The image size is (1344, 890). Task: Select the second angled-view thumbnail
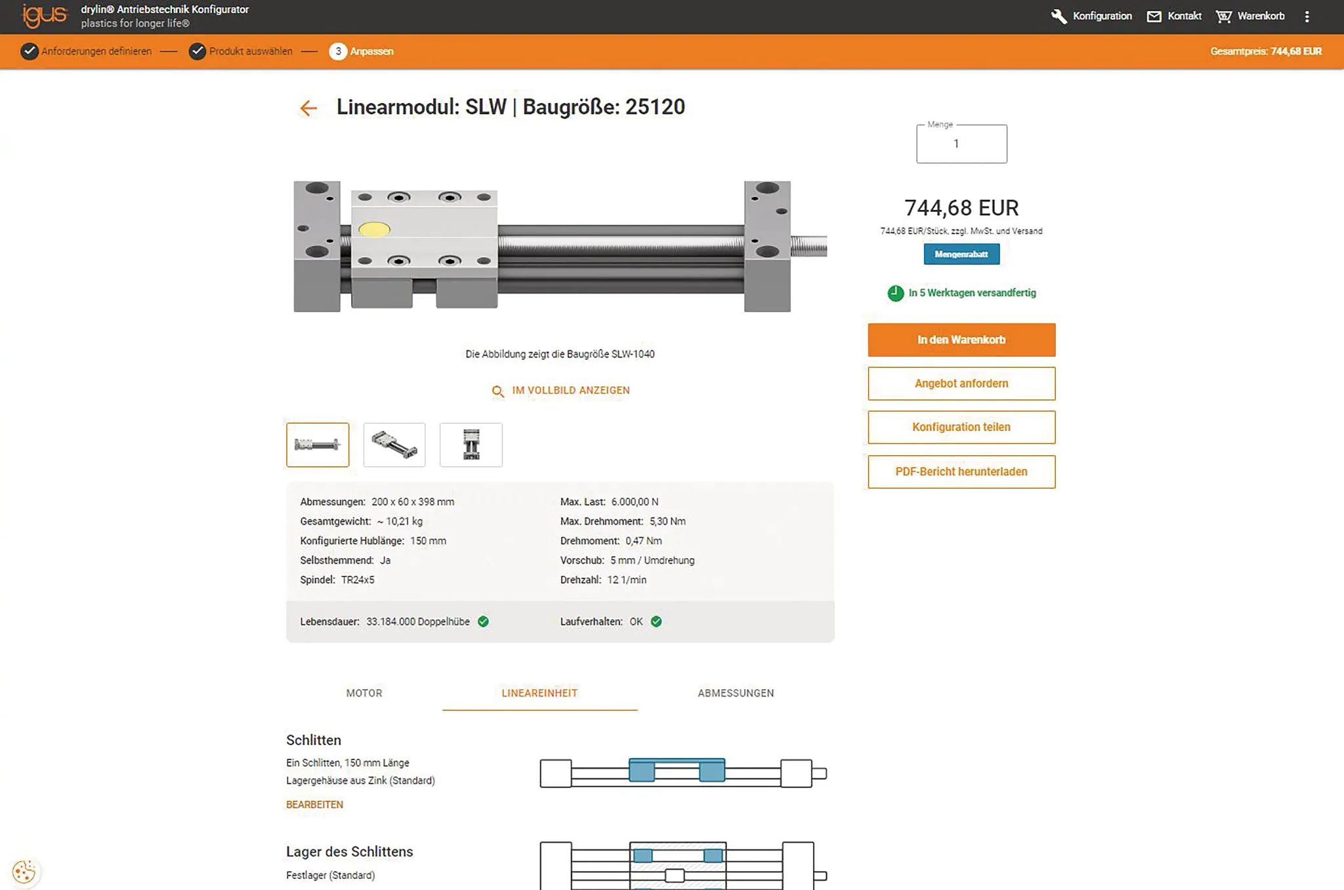(x=394, y=445)
